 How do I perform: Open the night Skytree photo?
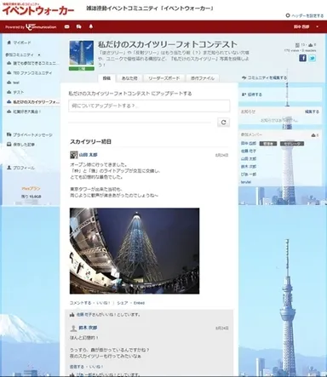click(x=135, y=251)
